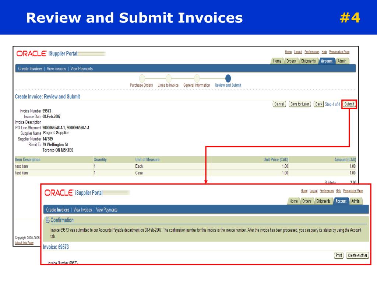Click the Amount (CAD) column header
Image resolution: width=377 pixels, height=283 pixels.
click(x=345, y=160)
